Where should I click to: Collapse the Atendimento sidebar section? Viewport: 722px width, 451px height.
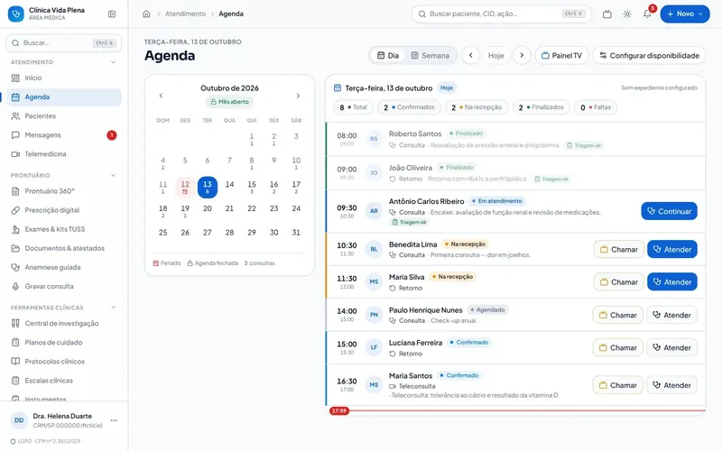114,62
